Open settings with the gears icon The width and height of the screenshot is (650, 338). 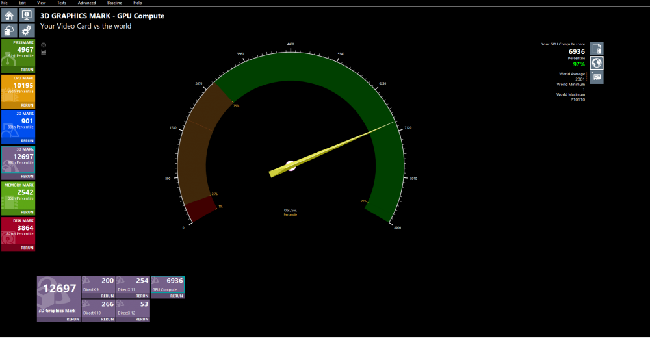coord(27,30)
